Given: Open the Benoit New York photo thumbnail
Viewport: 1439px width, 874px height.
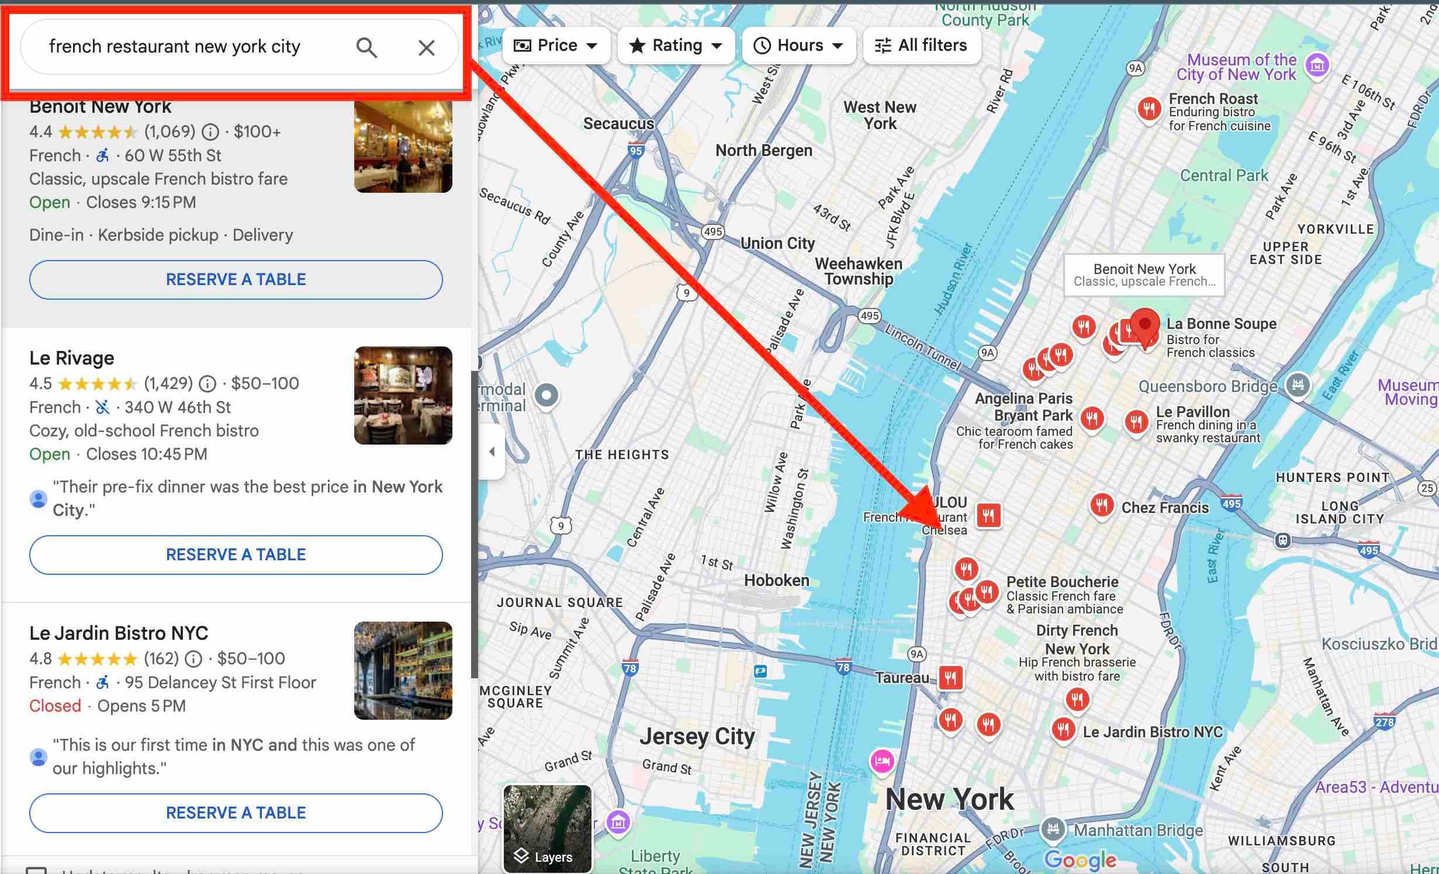Looking at the screenshot, I should coord(403,146).
